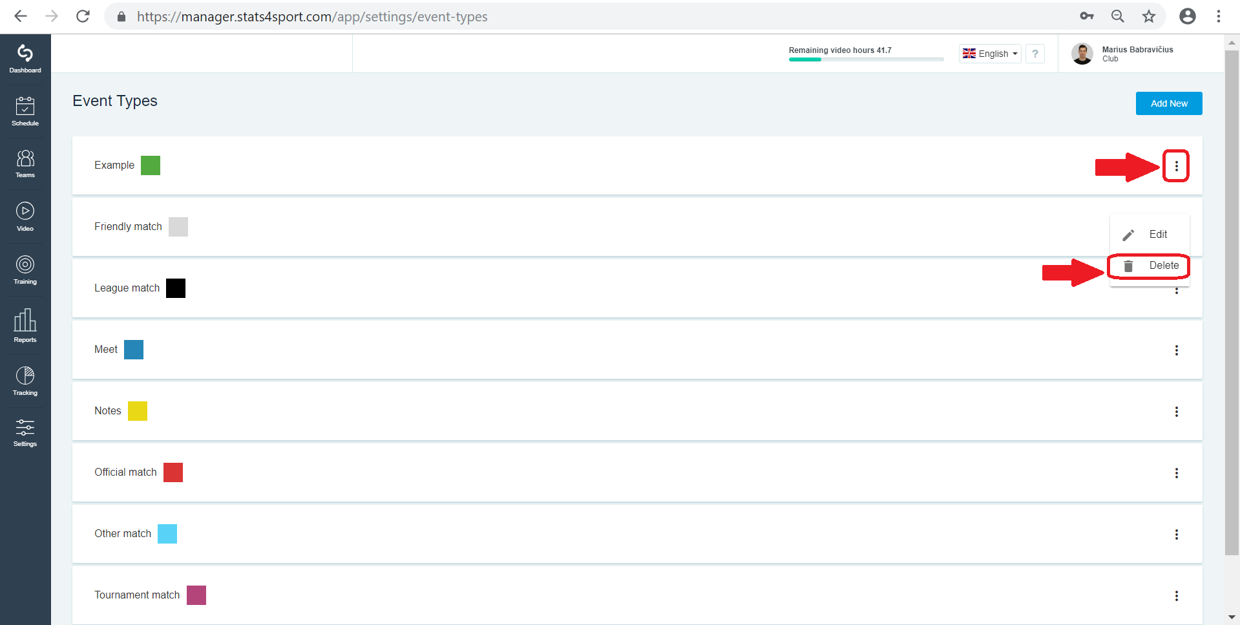This screenshot has width=1240, height=625.
Task: Open options menu for Other match
Action: [x=1176, y=535]
